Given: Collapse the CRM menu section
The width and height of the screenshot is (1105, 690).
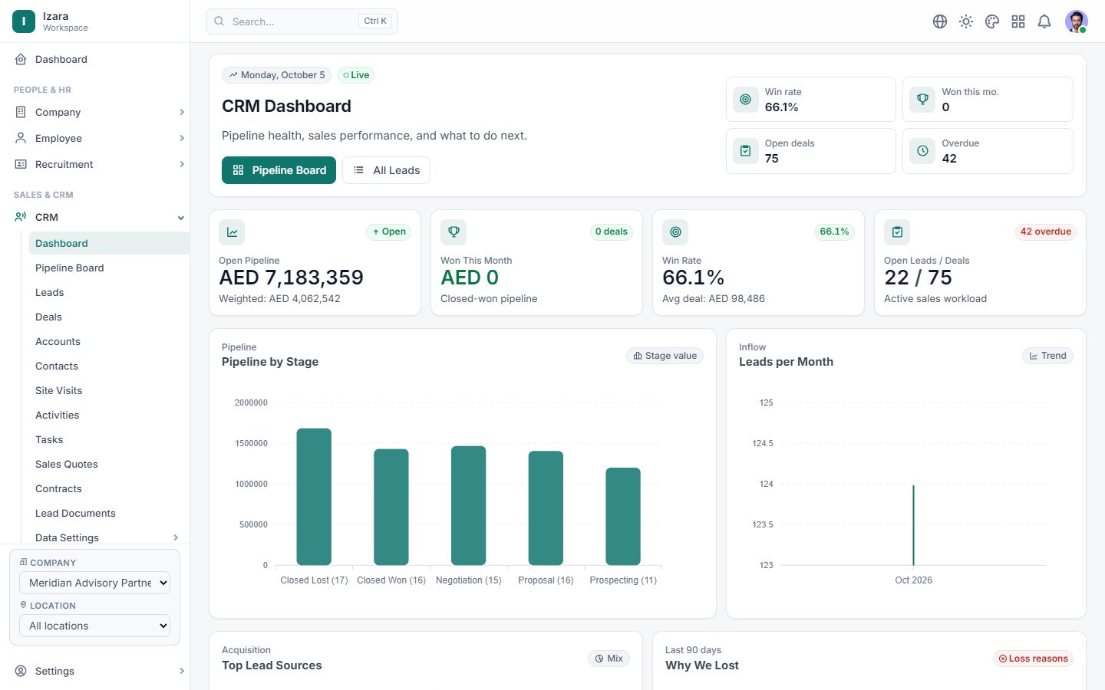Looking at the screenshot, I should (181, 218).
